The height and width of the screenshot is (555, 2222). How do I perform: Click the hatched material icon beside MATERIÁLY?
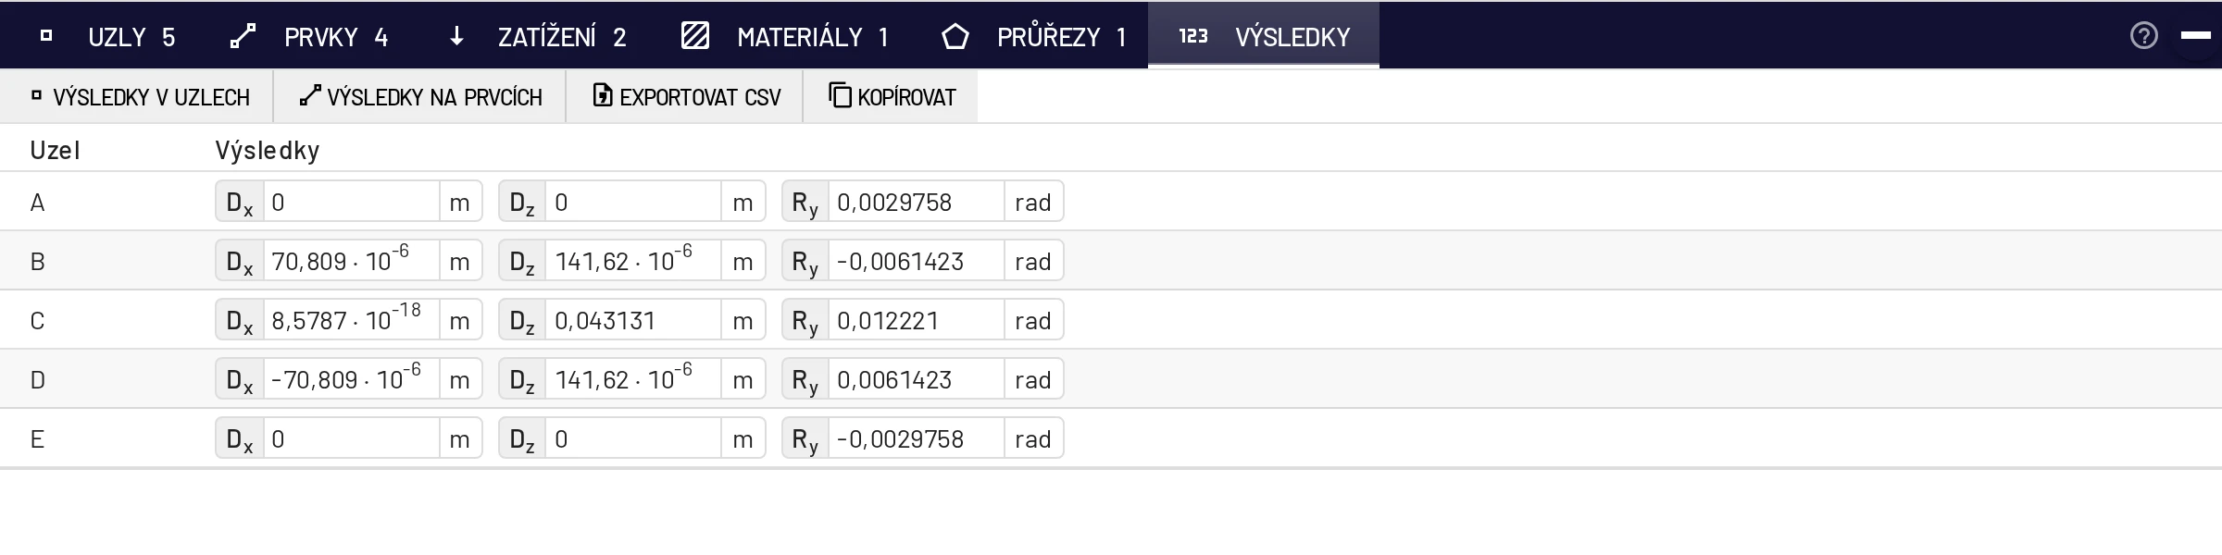pos(695,36)
